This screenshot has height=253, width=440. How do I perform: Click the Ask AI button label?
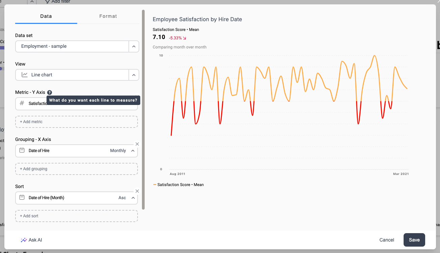point(35,240)
